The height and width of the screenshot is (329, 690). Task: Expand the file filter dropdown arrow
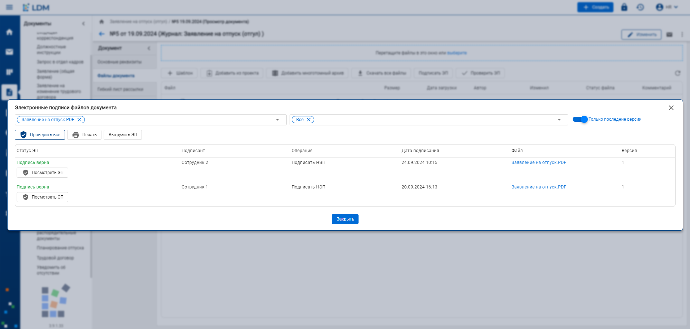[277, 120]
